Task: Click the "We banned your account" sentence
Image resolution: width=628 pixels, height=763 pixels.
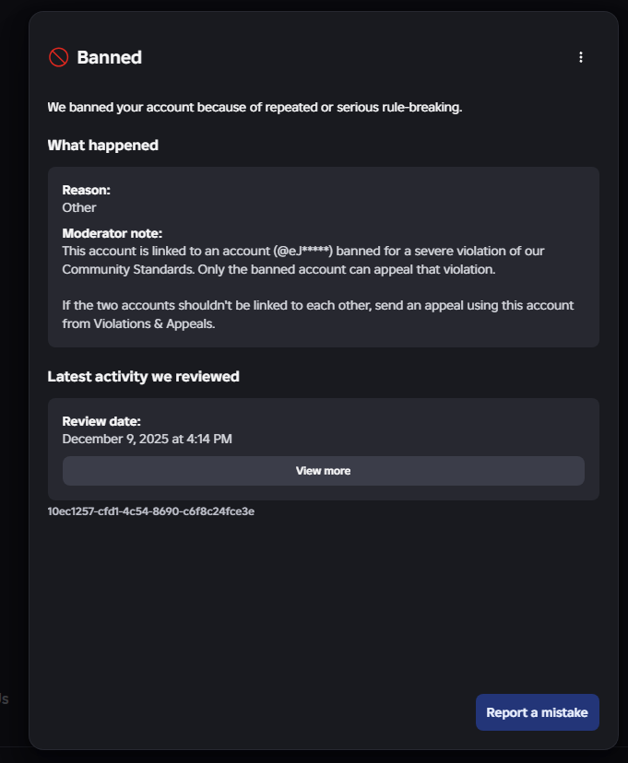Action: [255, 108]
